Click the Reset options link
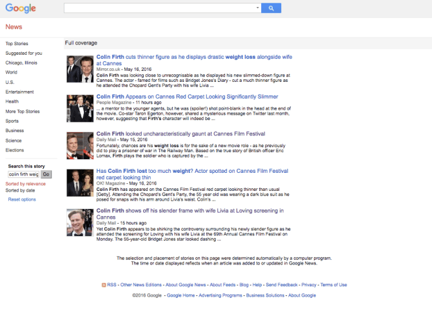Screen dimensions: 432x316 pos(22,199)
